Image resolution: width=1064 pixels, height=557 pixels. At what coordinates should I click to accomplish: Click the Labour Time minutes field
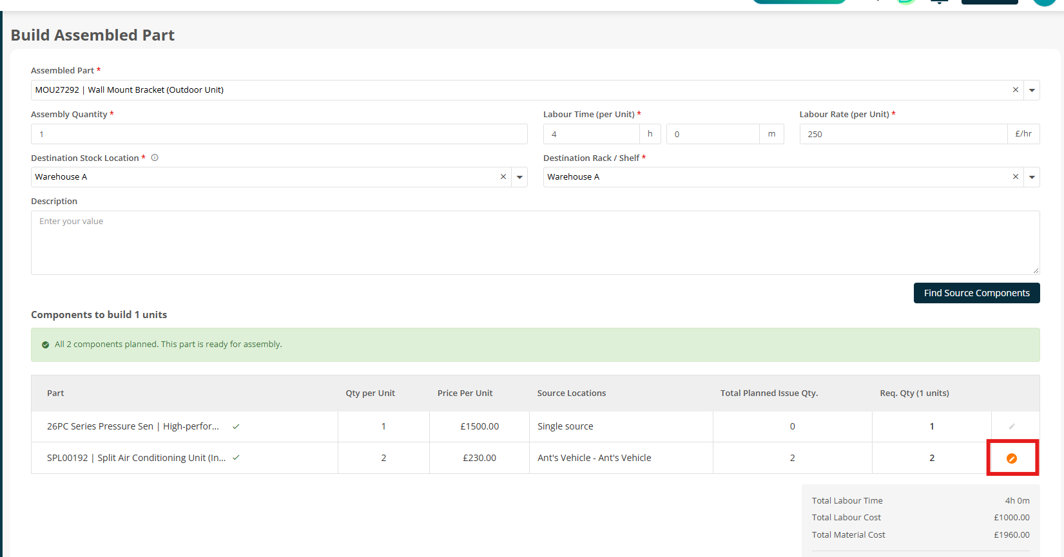pos(713,134)
